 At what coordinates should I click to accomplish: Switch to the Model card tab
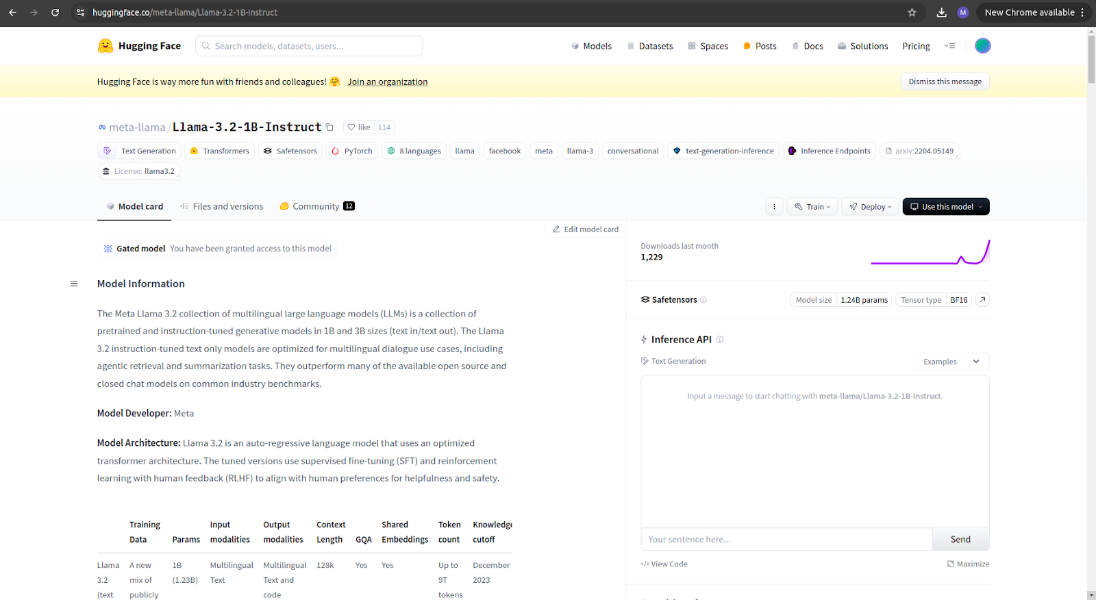[134, 206]
